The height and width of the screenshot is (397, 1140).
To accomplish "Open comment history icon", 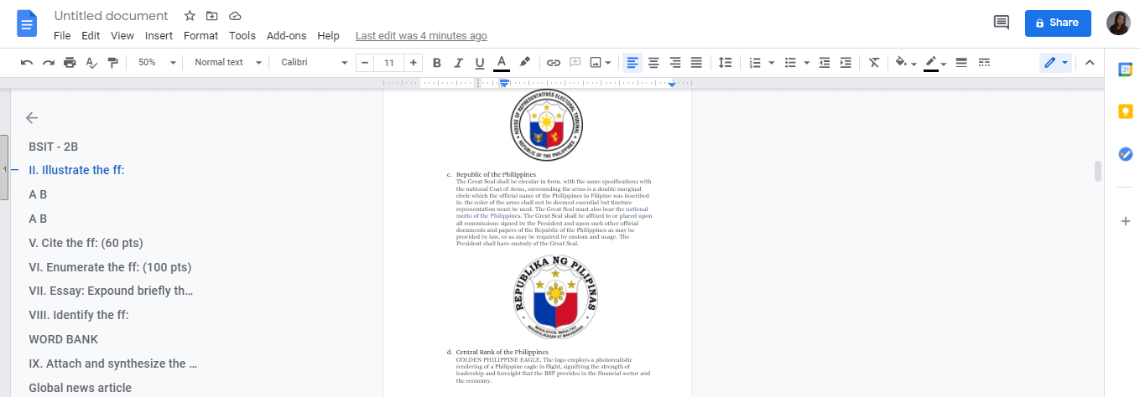I will pos(1001,23).
